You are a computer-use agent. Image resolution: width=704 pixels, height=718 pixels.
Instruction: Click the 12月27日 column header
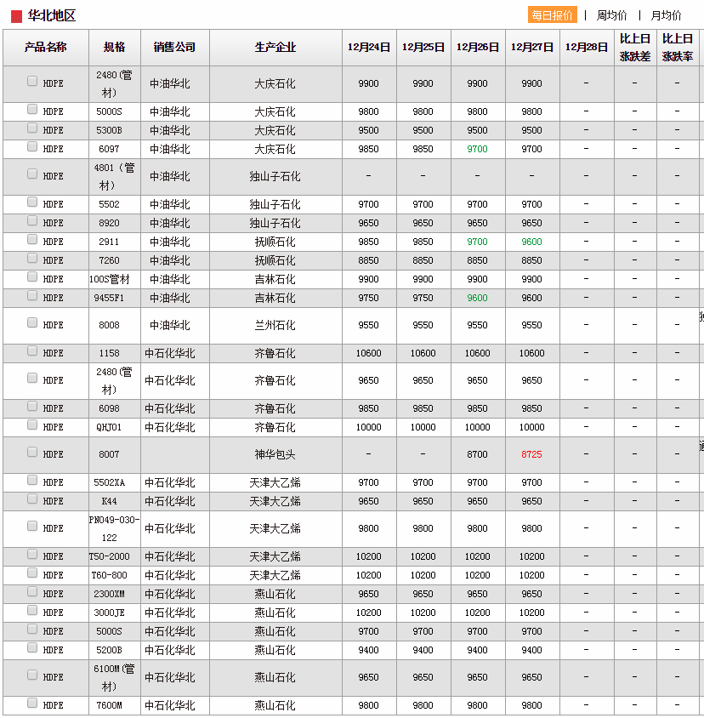[532, 47]
